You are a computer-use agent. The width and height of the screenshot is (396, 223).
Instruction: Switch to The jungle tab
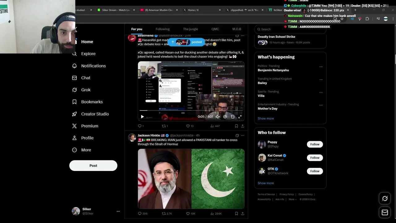coord(191,29)
